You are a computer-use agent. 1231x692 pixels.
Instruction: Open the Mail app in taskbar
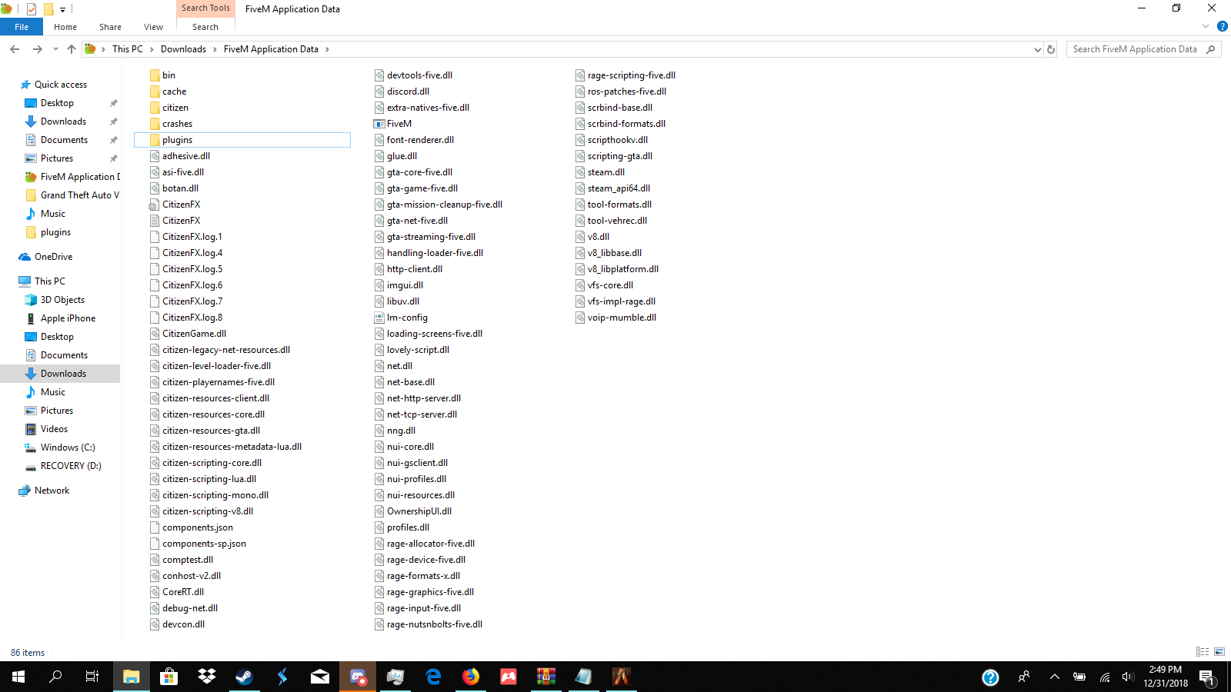(x=320, y=677)
